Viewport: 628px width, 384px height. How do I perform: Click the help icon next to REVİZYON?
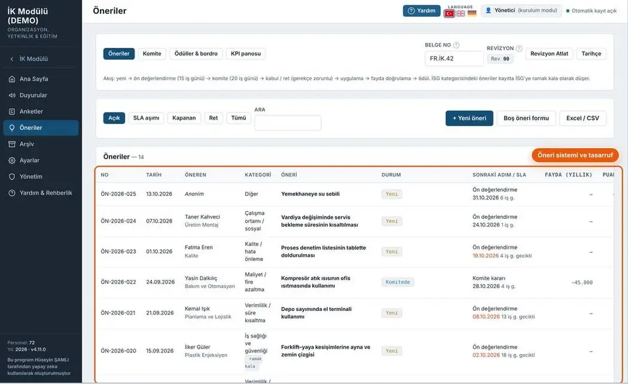coord(519,48)
